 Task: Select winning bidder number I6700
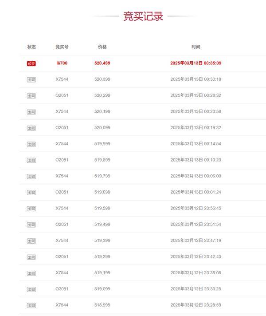pos(62,63)
